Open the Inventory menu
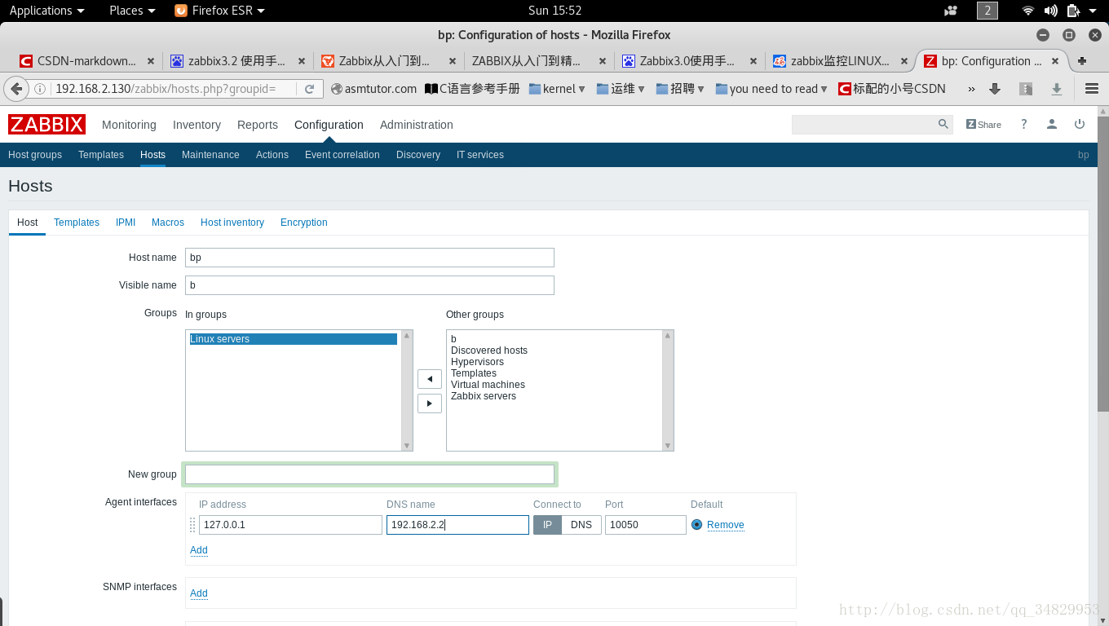The width and height of the screenshot is (1109, 626). tap(197, 125)
